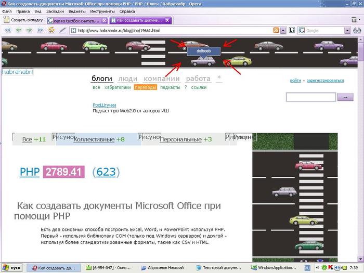Click the wand pencil icon in toolbar
The image size is (364, 273).
(x=63, y=30)
